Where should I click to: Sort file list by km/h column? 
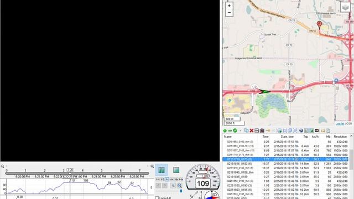coord(315,137)
